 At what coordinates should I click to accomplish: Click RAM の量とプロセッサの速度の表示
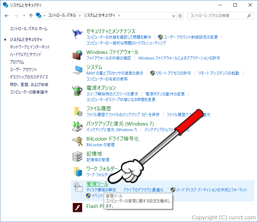(115, 73)
